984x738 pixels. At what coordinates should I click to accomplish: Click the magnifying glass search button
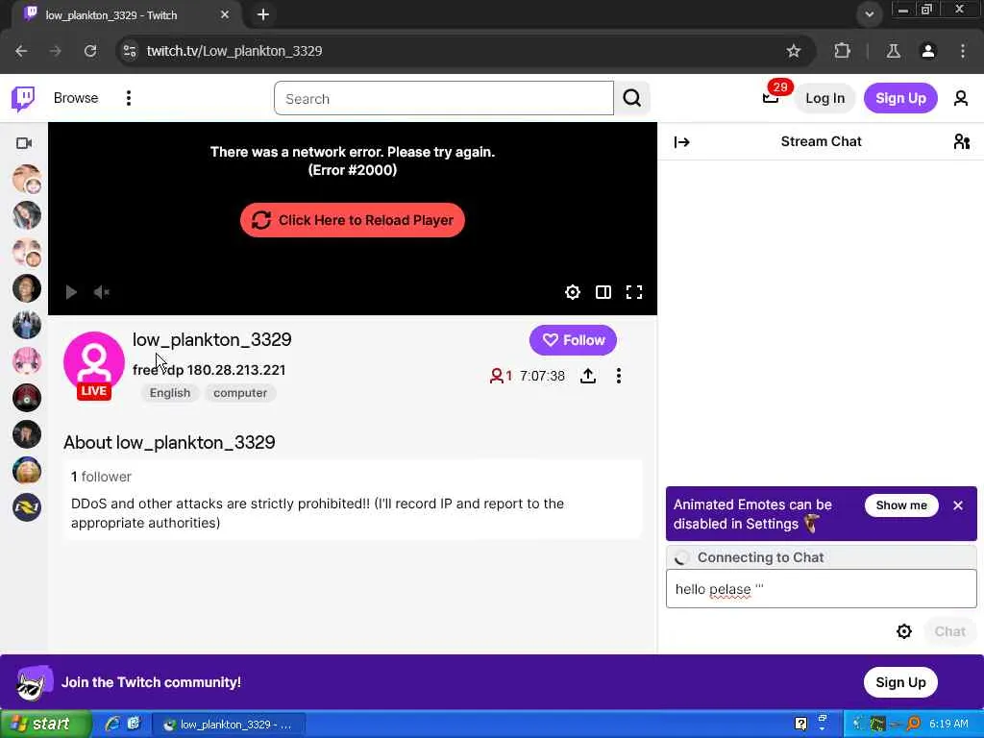pos(632,99)
